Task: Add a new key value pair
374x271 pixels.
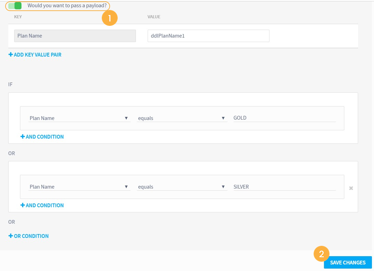Action: (35, 54)
